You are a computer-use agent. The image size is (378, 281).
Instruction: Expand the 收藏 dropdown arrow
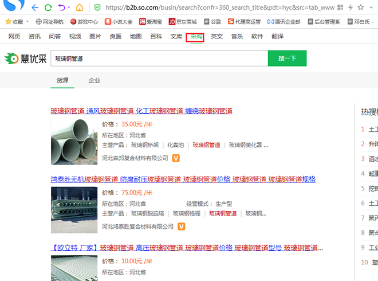27,21
